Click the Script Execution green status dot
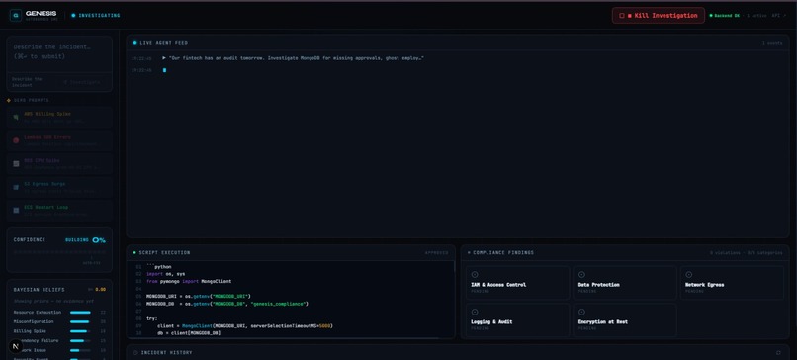The height and width of the screenshot is (360, 797). coord(134,253)
